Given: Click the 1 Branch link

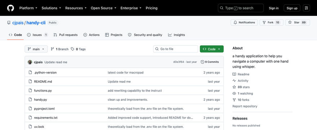Looking at the screenshot, I should click(x=60, y=49).
